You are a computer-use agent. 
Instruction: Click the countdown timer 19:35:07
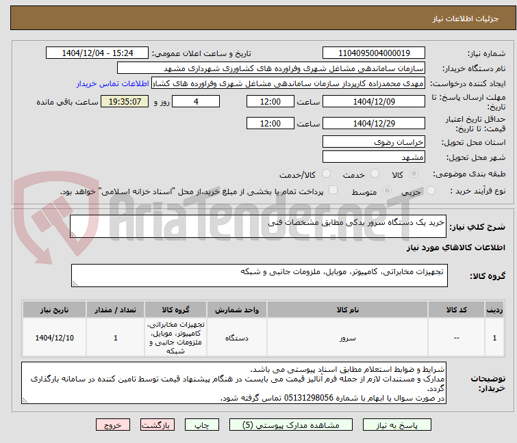pos(125,101)
